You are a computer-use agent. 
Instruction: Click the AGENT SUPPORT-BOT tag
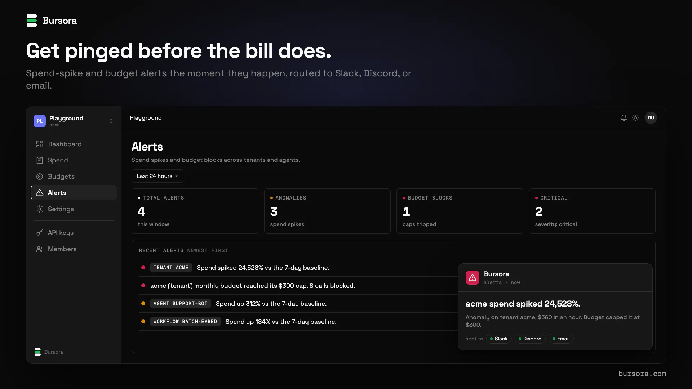click(x=181, y=304)
